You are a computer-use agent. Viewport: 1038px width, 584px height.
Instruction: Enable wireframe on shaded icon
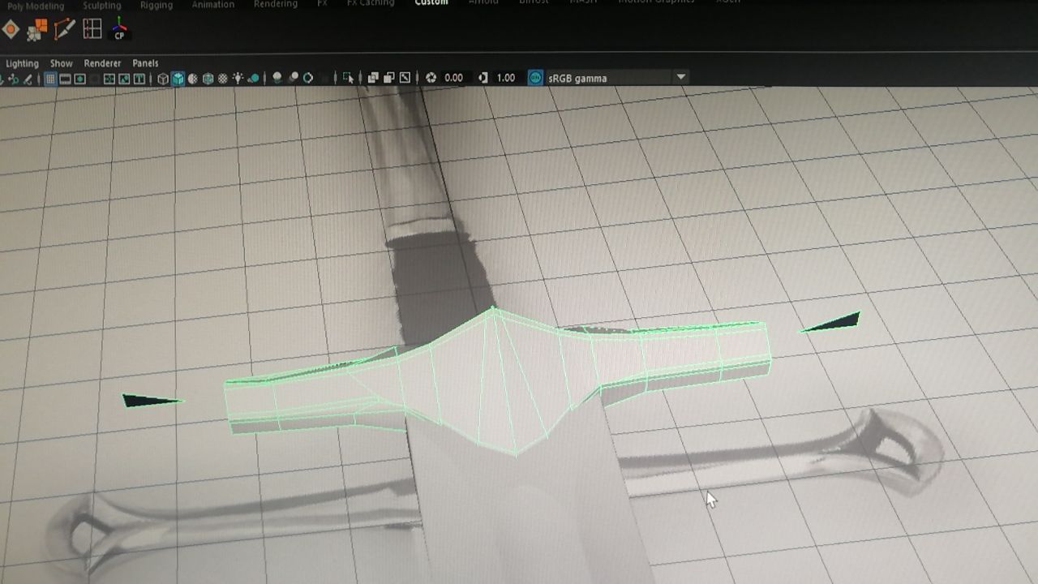pyautogui.click(x=208, y=79)
